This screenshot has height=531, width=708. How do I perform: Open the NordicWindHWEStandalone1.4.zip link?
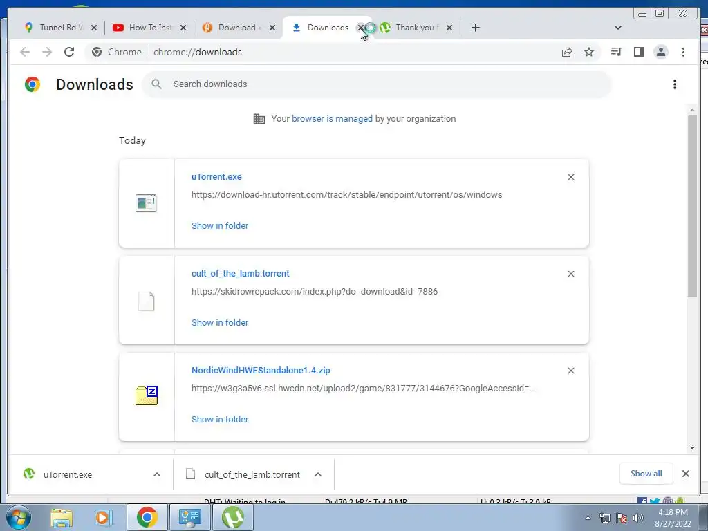(x=261, y=371)
